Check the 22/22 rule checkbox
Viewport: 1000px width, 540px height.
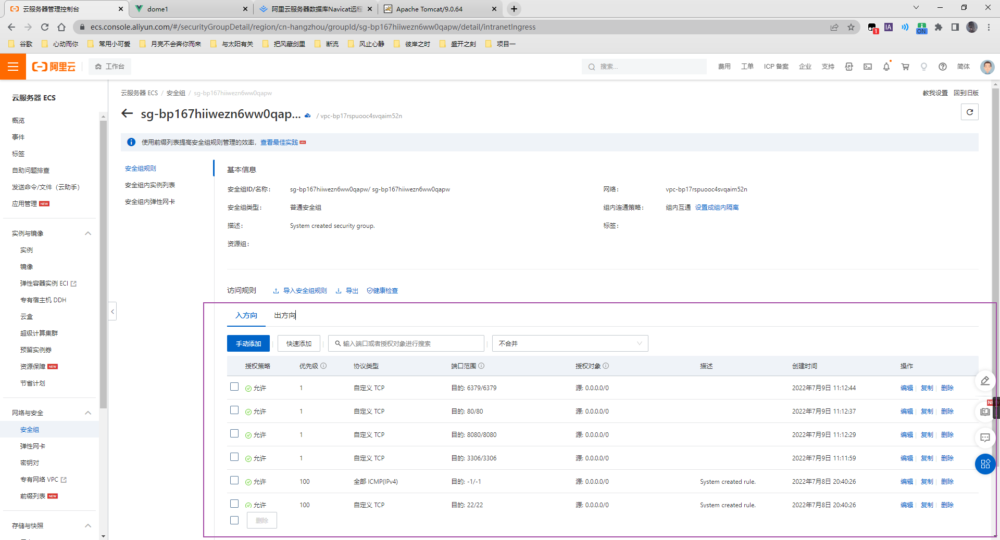pyautogui.click(x=234, y=504)
